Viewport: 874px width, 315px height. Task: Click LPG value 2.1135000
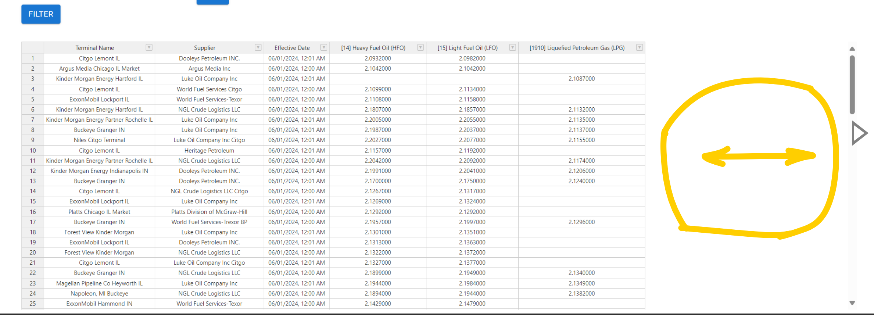click(x=581, y=119)
